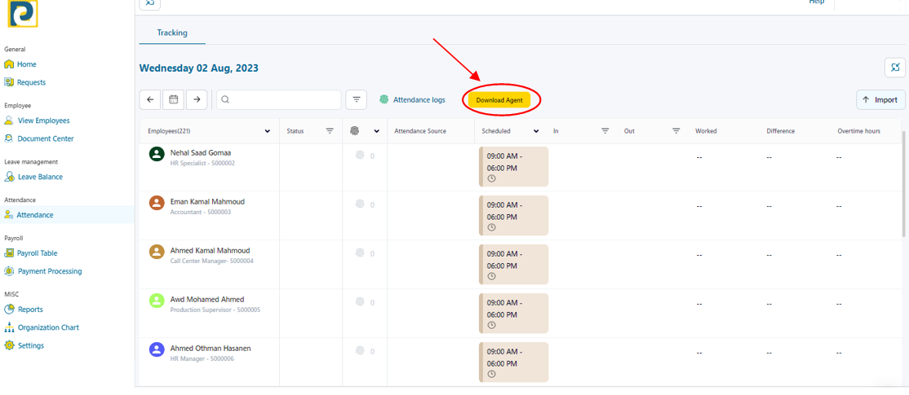Click the expand icon beside the date heading
This screenshot has height=395, width=909.
[x=895, y=68]
